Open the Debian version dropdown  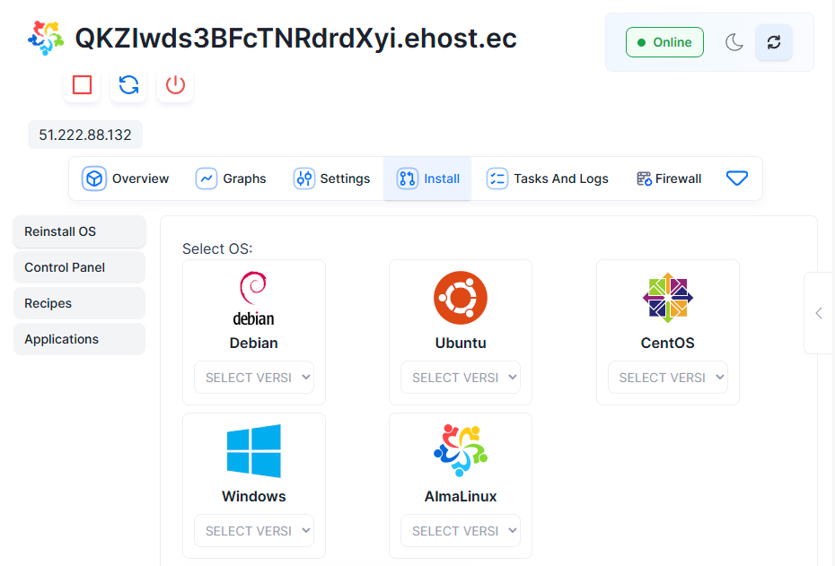(254, 378)
